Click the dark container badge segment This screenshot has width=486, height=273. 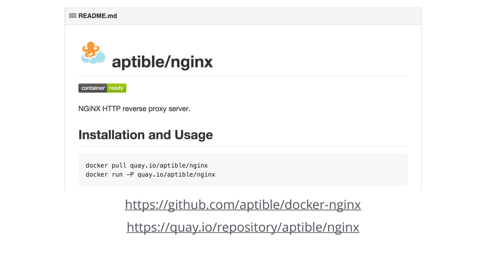[x=93, y=88]
